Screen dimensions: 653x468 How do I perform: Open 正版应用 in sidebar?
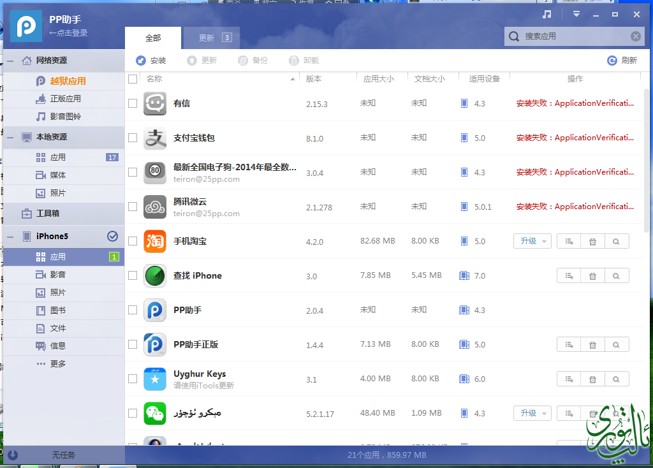pyautogui.click(x=64, y=99)
